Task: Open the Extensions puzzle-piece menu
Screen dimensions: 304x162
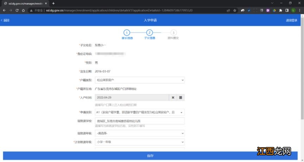Action: 280,11
